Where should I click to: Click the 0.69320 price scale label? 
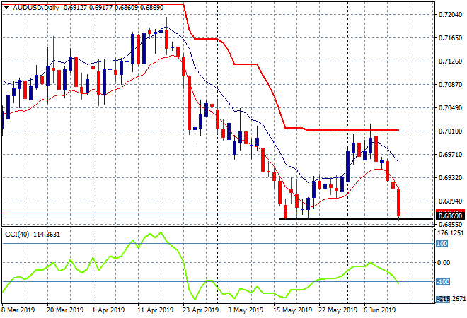pyautogui.click(x=450, y=177)
